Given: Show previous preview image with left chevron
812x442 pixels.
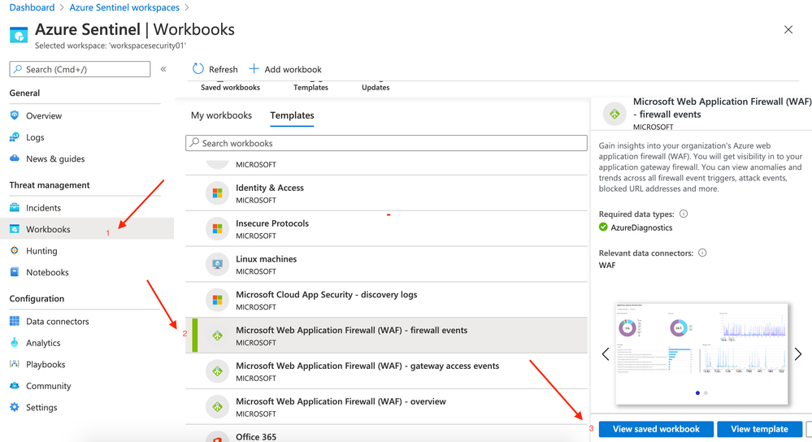Looking at the screenshot, I should pos(606,354).
